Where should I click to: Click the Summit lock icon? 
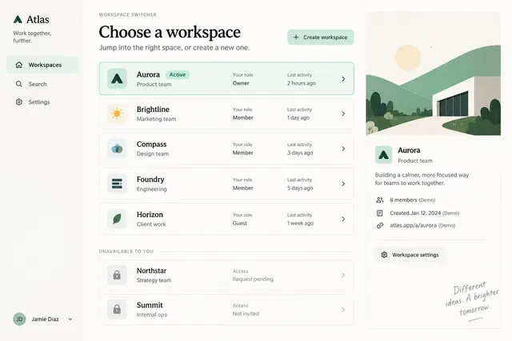coord(117,309)
